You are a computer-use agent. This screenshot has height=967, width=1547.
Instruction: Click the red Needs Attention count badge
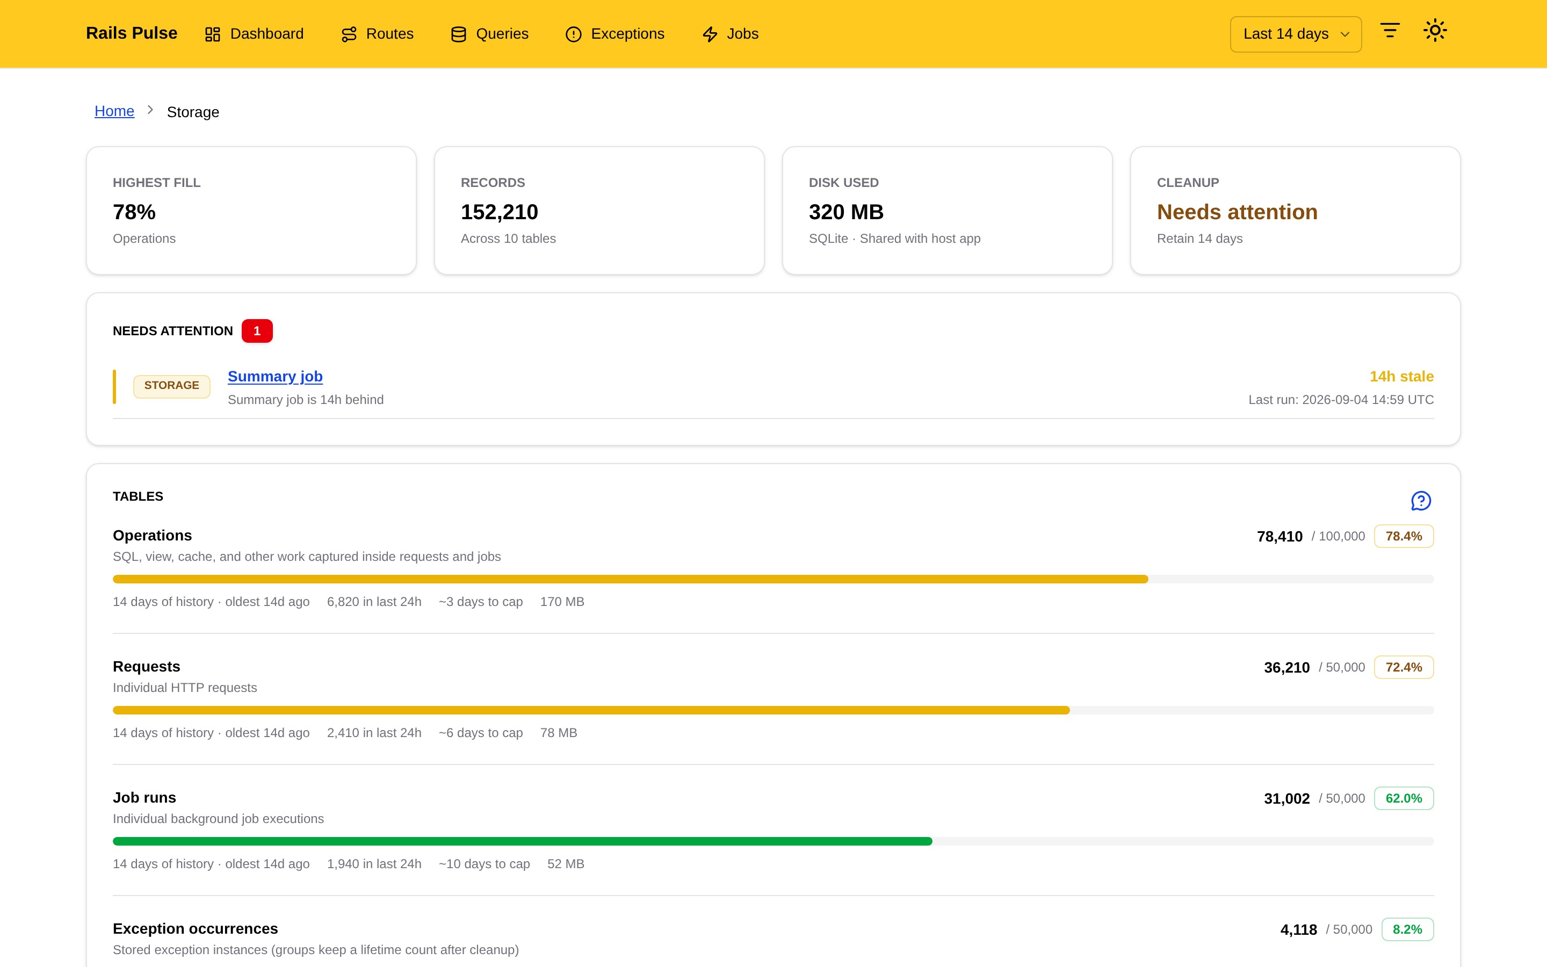click(x=257, y=331)
